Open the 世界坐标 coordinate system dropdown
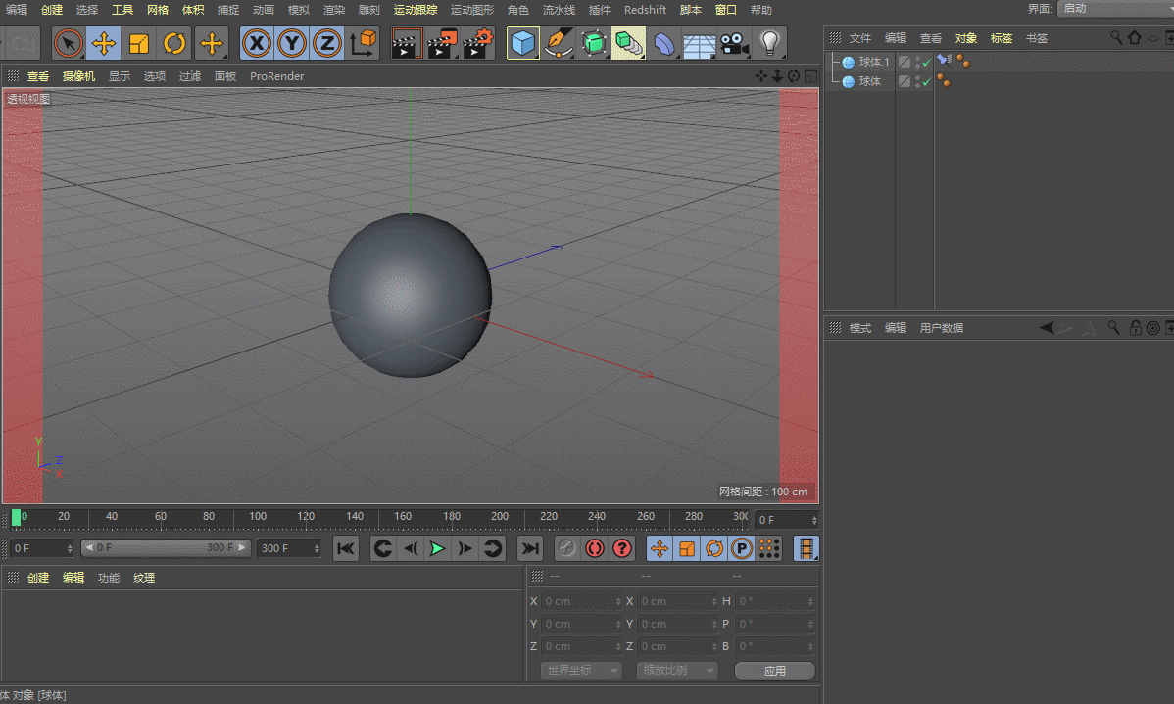1174x704 pixels. 581,671
